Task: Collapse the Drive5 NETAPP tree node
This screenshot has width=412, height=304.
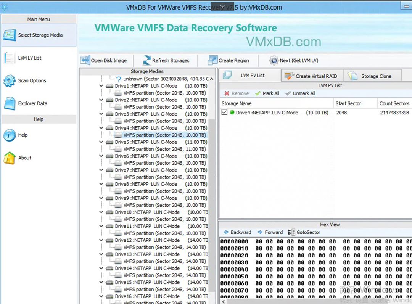Action: click(x=101, y=142)
